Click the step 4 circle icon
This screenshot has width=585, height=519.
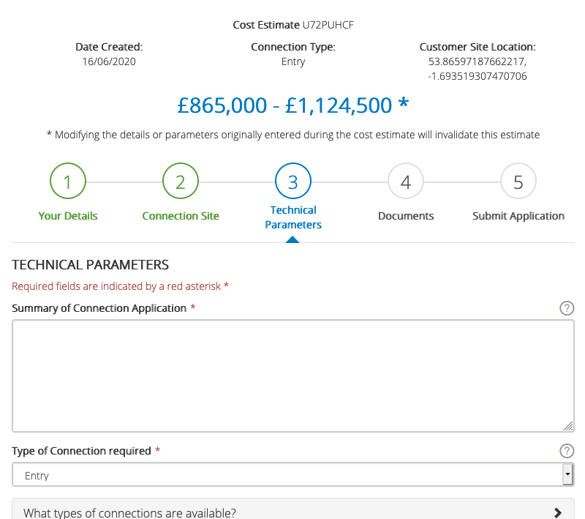coord(406,182)
